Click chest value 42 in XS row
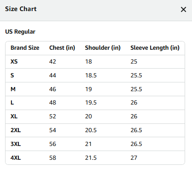The width and height of the screenshot is (192, 169). point(52,62)
